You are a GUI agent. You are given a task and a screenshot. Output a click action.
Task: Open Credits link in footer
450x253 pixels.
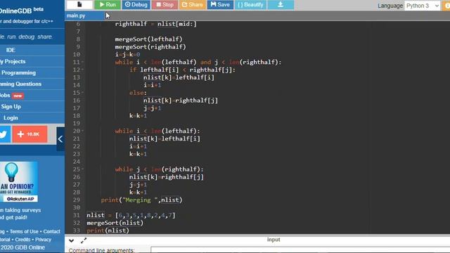point(22,240)
